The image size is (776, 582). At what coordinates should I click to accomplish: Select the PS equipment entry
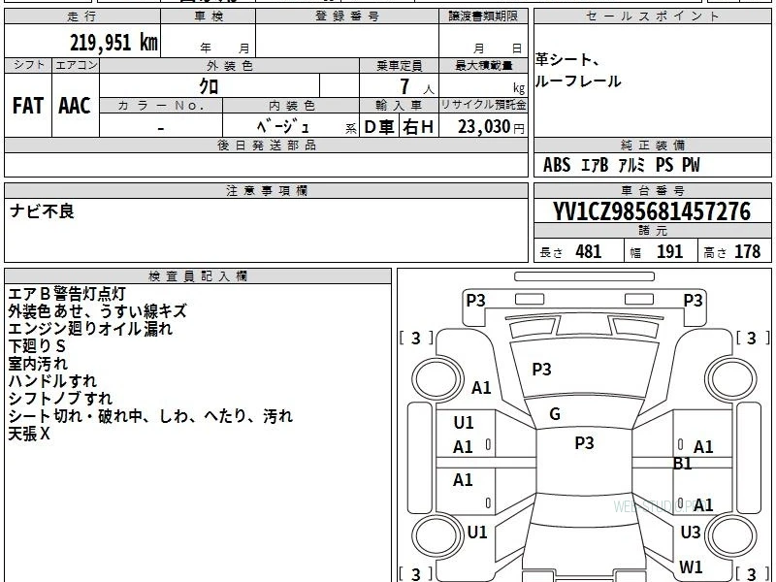[664, 165]
